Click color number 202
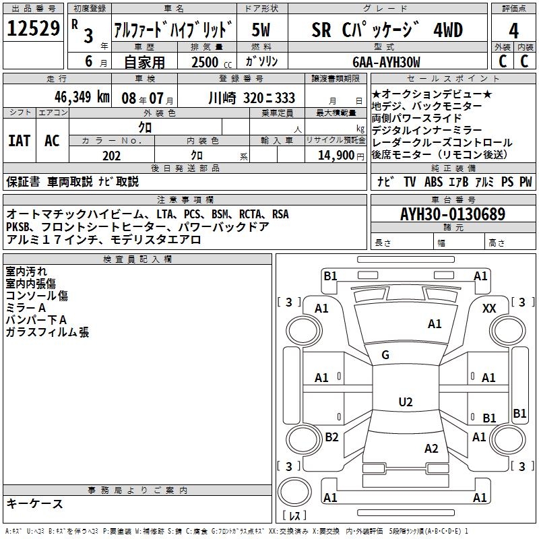The height and width of the screenshot is (539, 539). point(111,156)
